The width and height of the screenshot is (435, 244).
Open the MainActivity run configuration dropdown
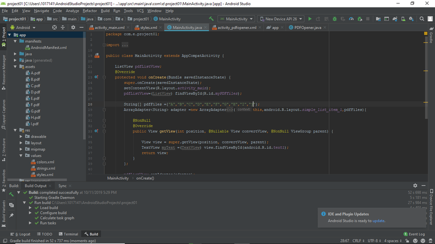click(x=236, y=19)
